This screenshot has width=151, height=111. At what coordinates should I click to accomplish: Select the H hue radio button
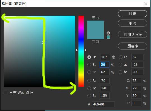click(89, 57)
